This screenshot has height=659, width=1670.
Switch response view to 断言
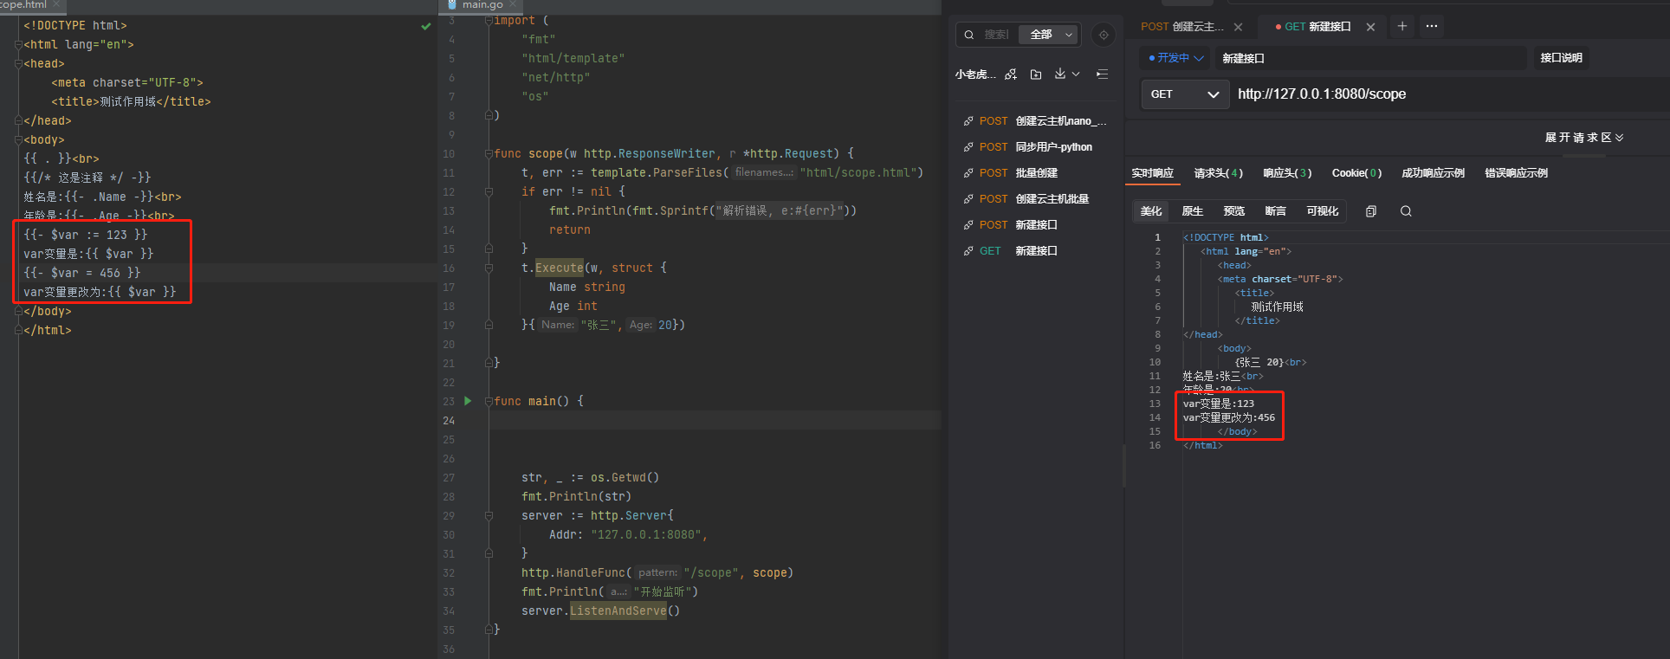[x=1275, y=211]
